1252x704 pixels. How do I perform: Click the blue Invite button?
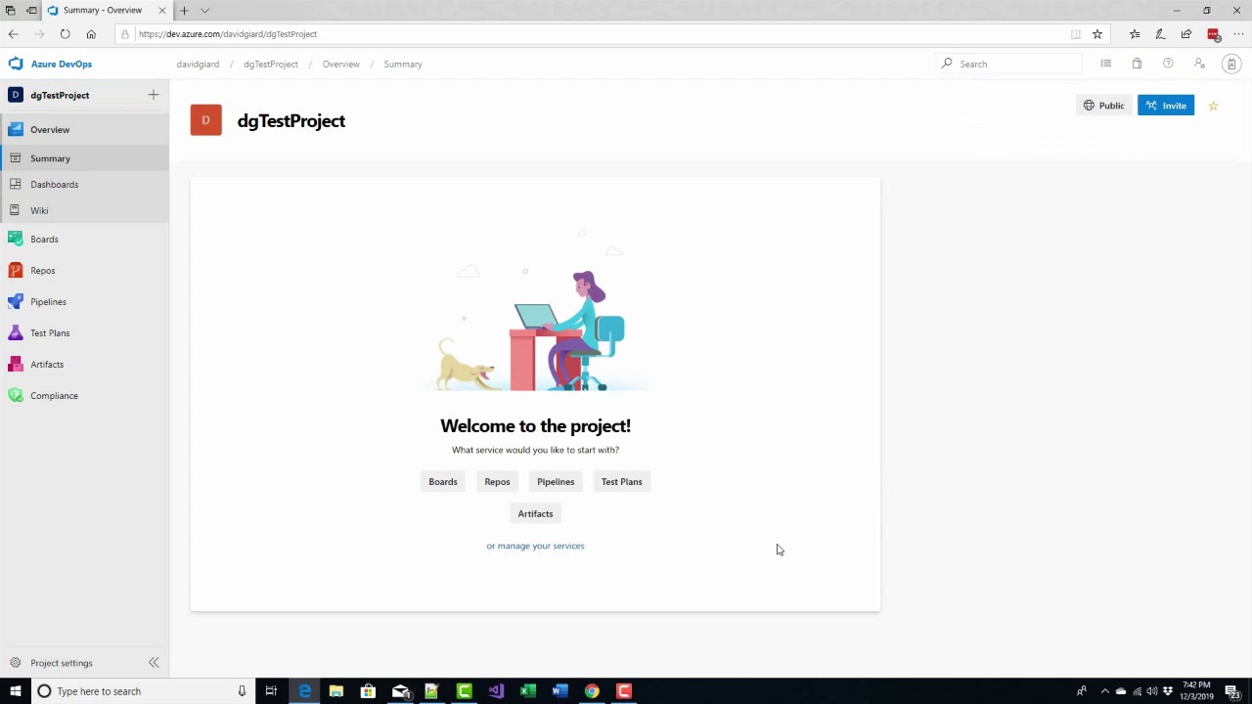click(1166, 106)
